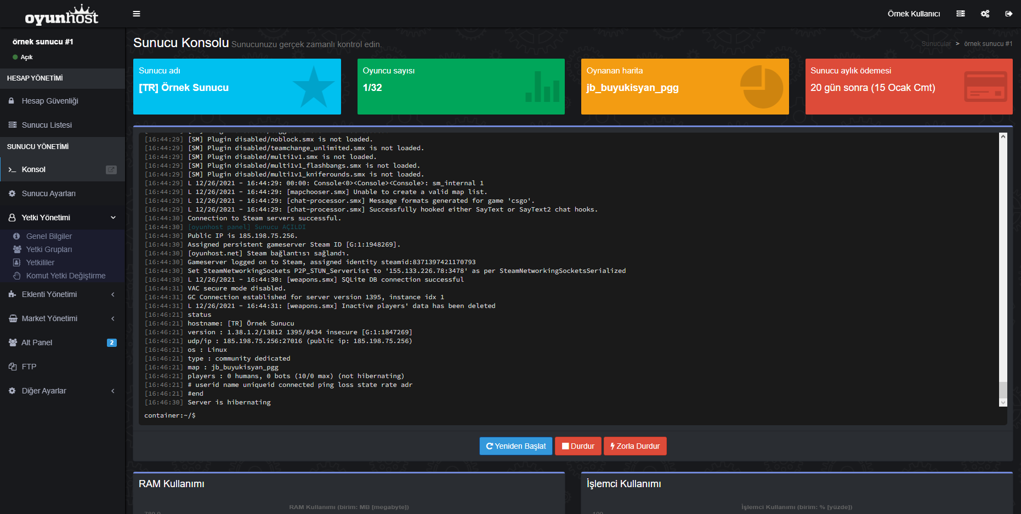The width and height of the screenshot is (1021, 514).
Task: Click the list icon beside Sunucu Listesi
Action: point(12,125)
